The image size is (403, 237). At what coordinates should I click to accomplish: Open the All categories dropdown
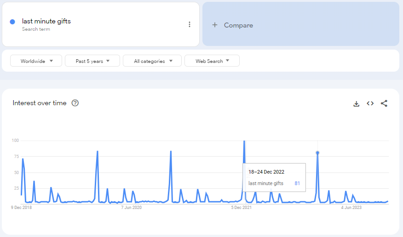point(153,61)
